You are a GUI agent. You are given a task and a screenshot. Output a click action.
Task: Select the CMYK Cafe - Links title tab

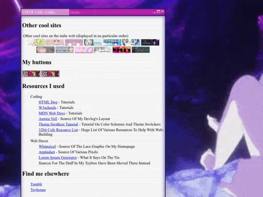[45, 12]
